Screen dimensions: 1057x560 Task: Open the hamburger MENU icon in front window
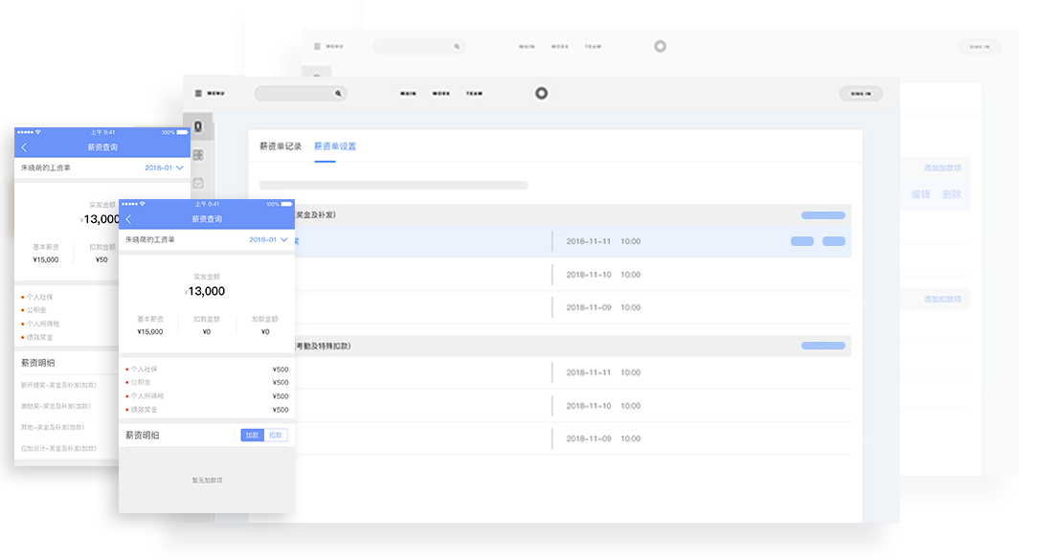tap(198, 94)
